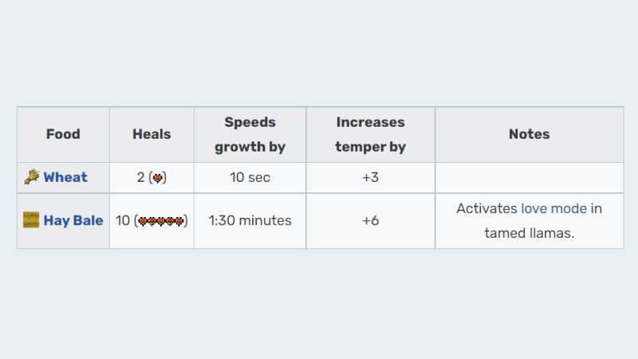
Task: Select the Heals column header
Action: [152, 134]
